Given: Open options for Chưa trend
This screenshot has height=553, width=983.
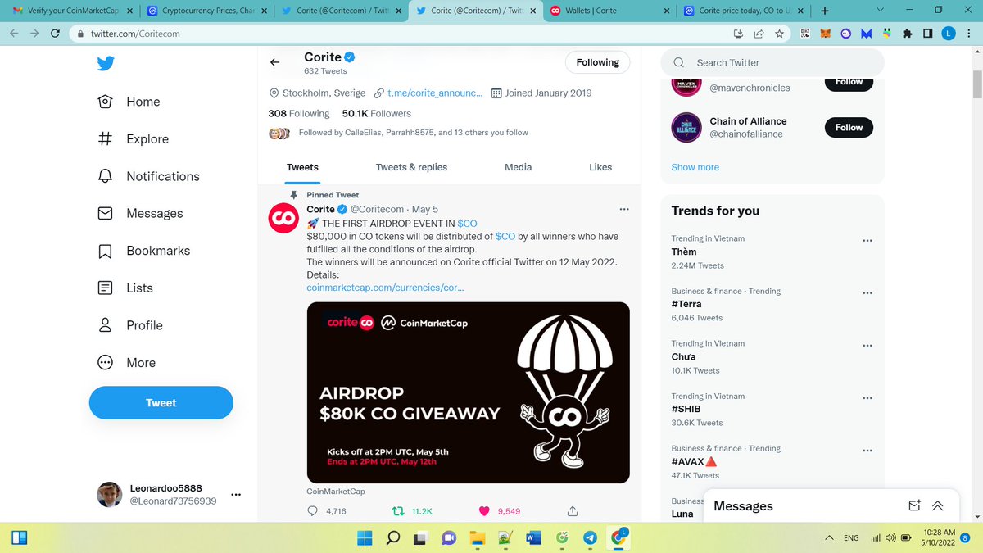Looking at the screenshot, I should click(x=867, y=345).
